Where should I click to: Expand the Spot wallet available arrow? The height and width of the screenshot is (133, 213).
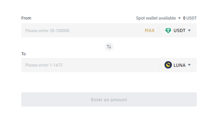[x=179, y=18]
